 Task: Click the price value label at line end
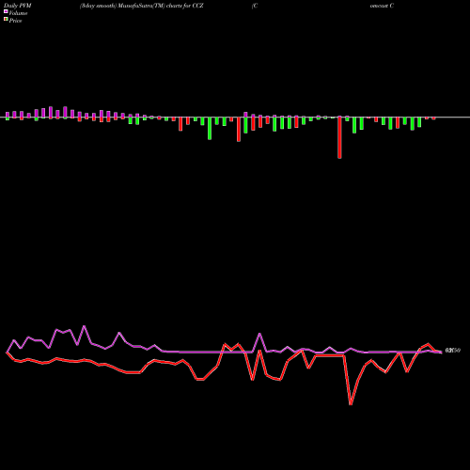[452, 351]
